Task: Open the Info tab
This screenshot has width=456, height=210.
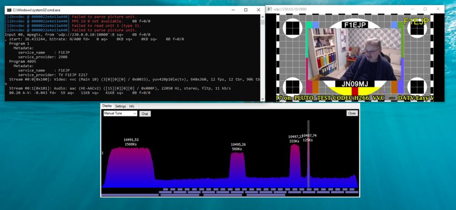Action: click(132, 106)
